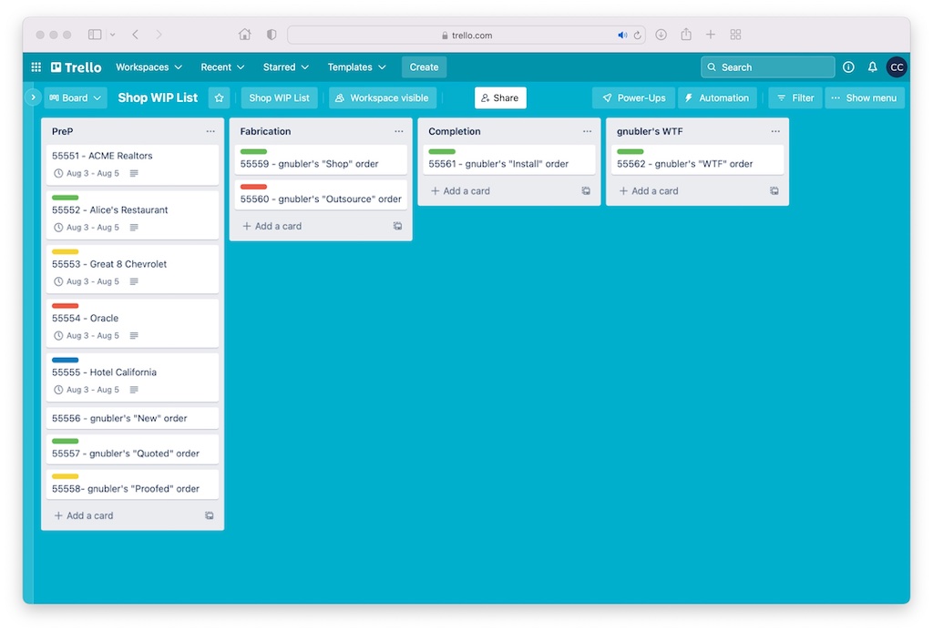Click green label on Alice's Restaurant card

66,198
